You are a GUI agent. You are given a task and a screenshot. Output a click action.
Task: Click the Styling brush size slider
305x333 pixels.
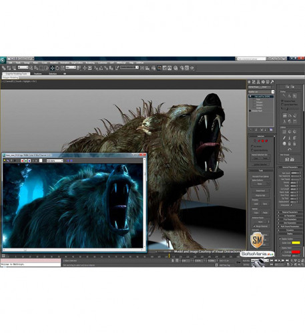click(x=290, y=109)
